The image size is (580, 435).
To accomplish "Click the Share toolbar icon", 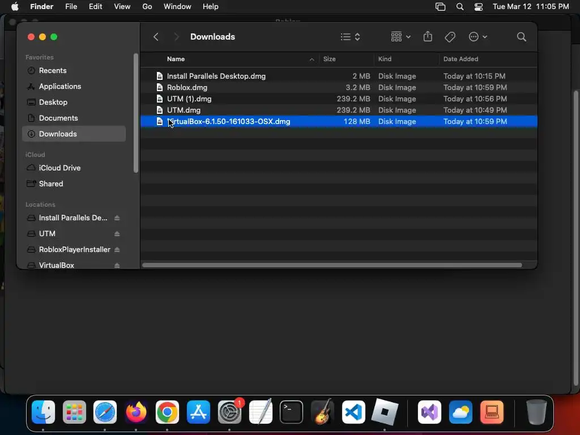I will tap(428, 37).
